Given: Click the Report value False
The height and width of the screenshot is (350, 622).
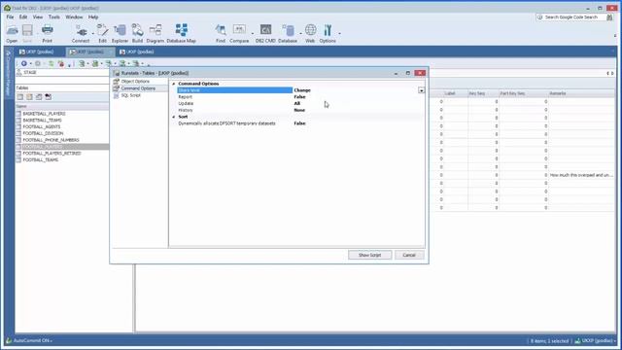Looking at the screenshot, I should click(299, 97).
